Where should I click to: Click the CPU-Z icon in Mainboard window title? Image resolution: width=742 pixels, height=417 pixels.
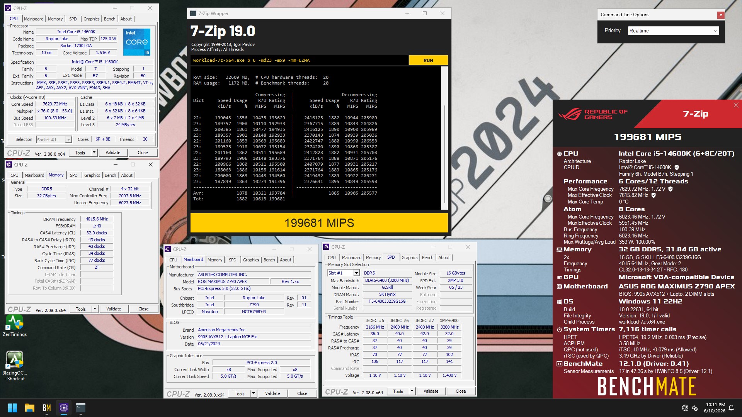click(168, 249)
